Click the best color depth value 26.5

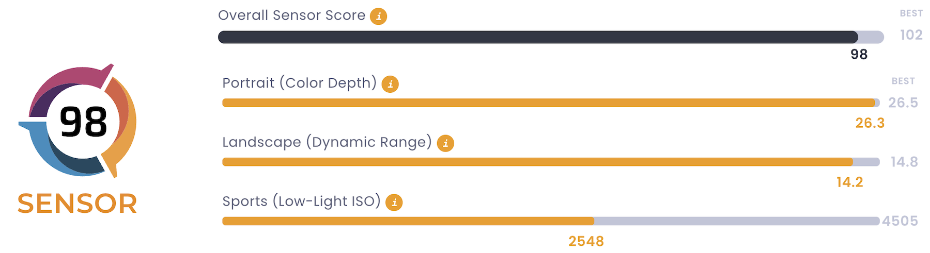click(x=903, y=103)
